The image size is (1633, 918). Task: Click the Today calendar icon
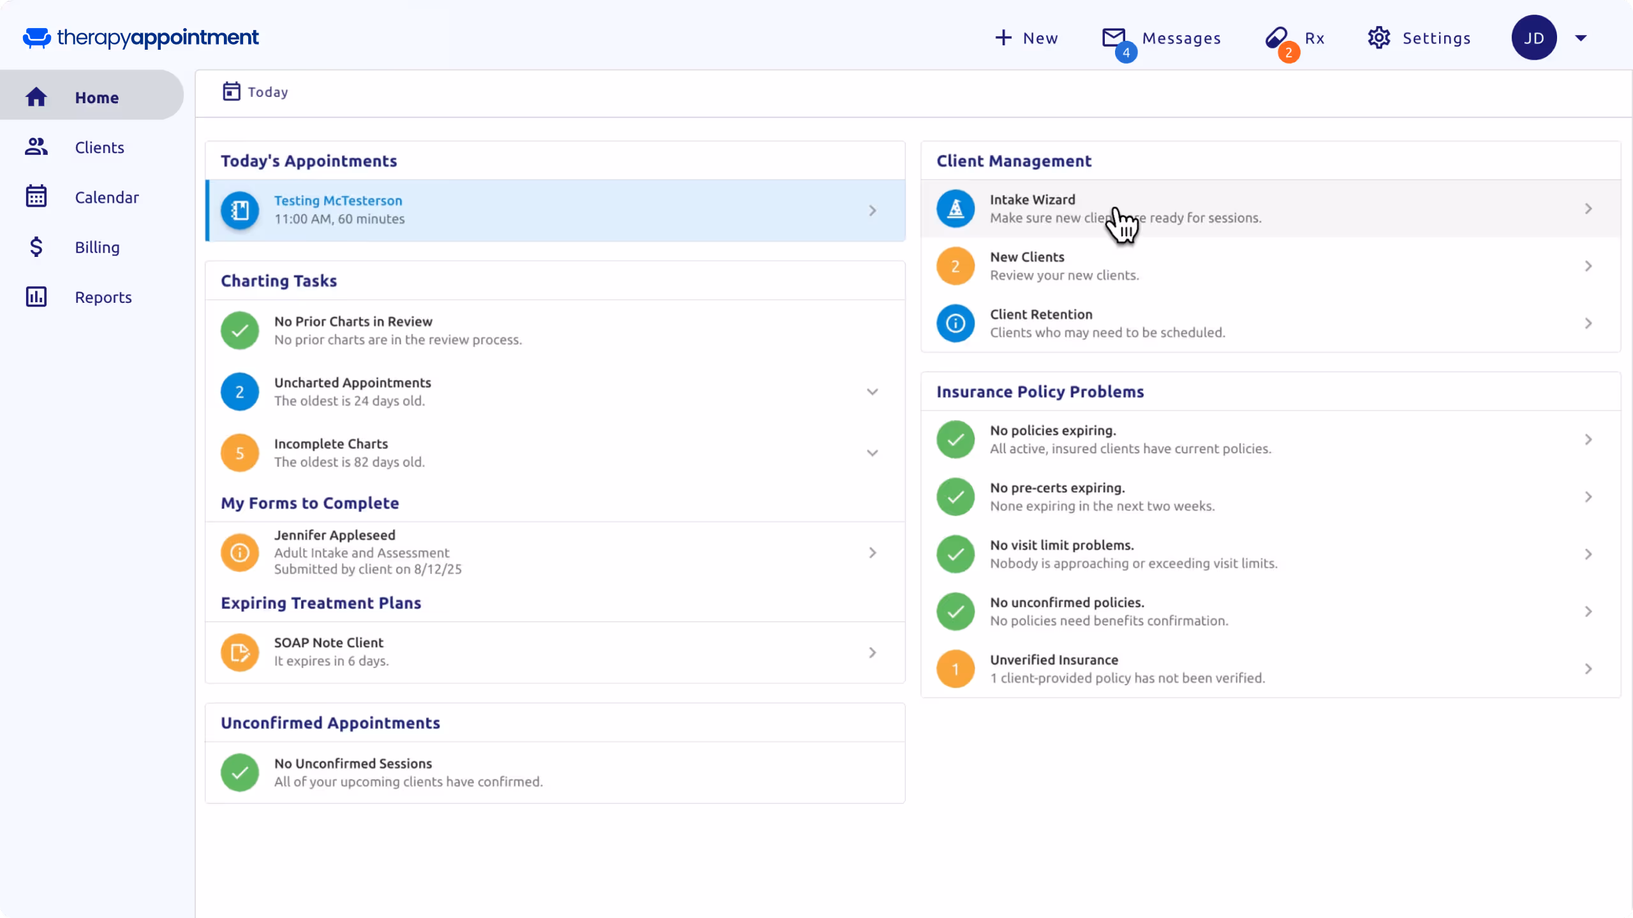click(x=232, y=91)
